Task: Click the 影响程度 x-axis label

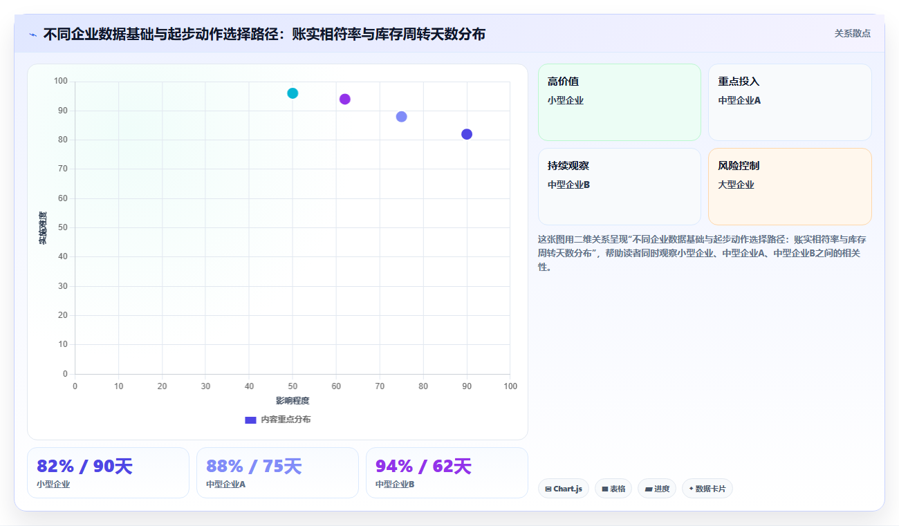Action: tap(293, 401)
